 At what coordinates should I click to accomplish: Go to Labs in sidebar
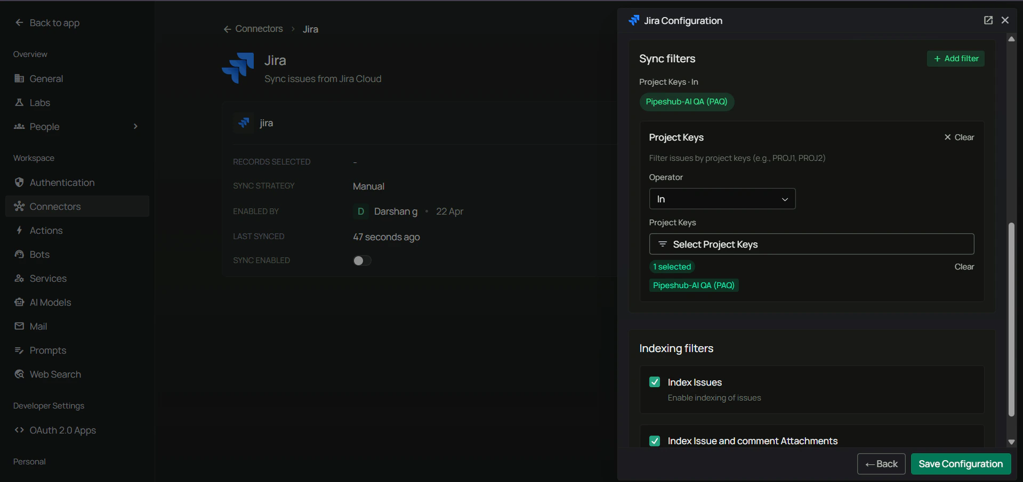77,102
